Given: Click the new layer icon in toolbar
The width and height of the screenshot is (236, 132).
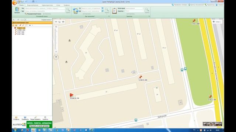Looking at the screenshot, I should point(13,25).
